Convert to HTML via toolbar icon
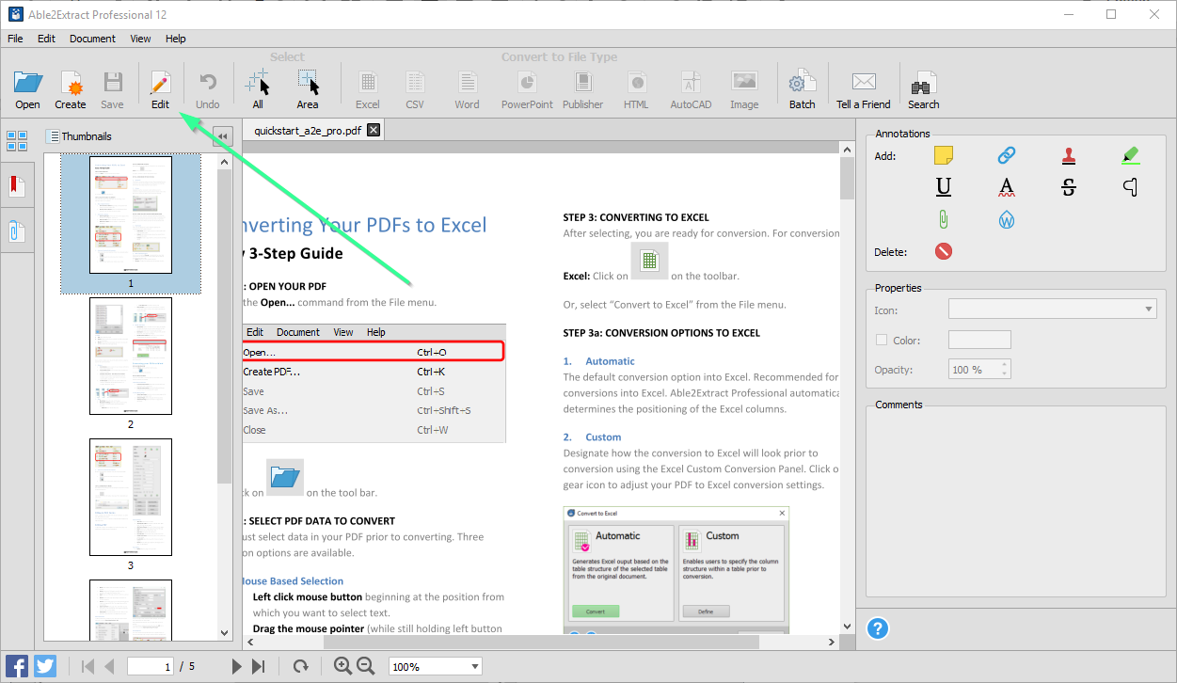This screenshot has width=1177, height=683. pos(637,83)
